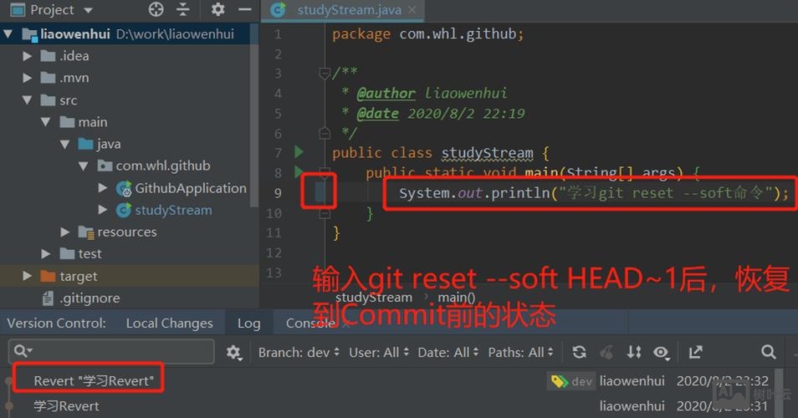Open the Paths: All filter dropdown
The width and height of the screenshot is (798, 418).
[x=520, y=353]
